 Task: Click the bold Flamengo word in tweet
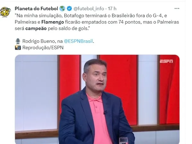pos(53,22)
